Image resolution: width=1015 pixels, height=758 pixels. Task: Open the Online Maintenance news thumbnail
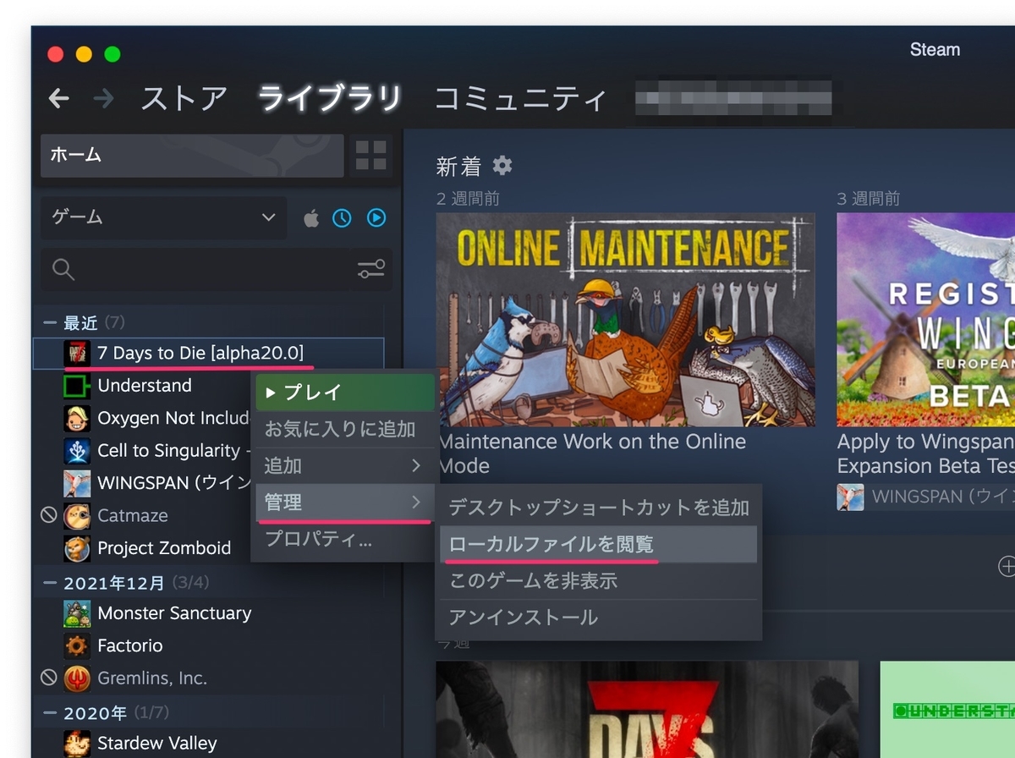(x=626, y=320)
